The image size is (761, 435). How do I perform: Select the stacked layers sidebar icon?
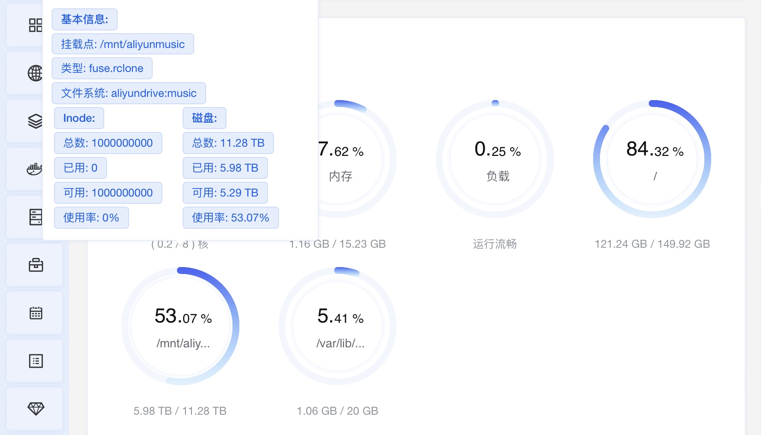coord(35,121)
